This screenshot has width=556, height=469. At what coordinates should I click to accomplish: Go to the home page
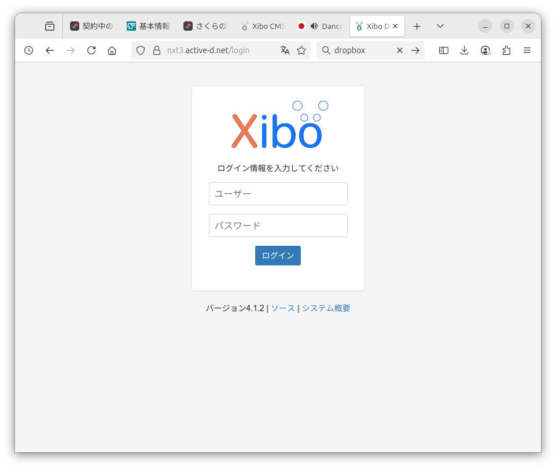112,50
